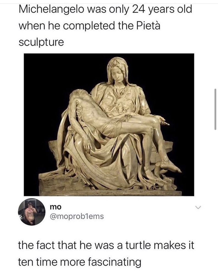Viewport: 218px width, 280px height.
Task: Expand the tweet options chevron
Action: (x=198, y=207)
